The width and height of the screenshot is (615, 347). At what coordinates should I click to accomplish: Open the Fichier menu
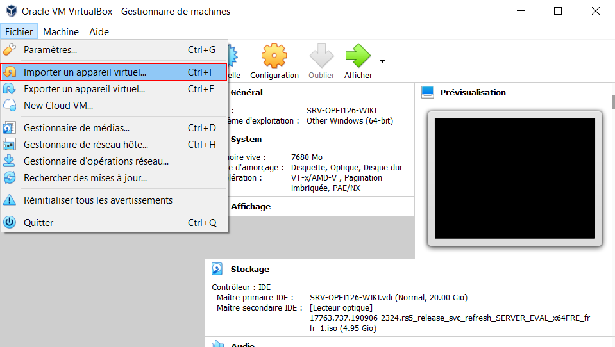[x=19, y=32]
